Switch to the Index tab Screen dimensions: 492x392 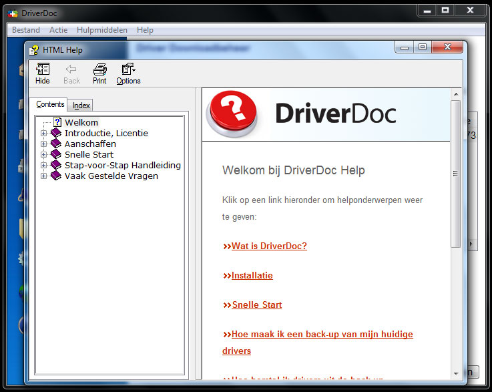coord(81,106)
